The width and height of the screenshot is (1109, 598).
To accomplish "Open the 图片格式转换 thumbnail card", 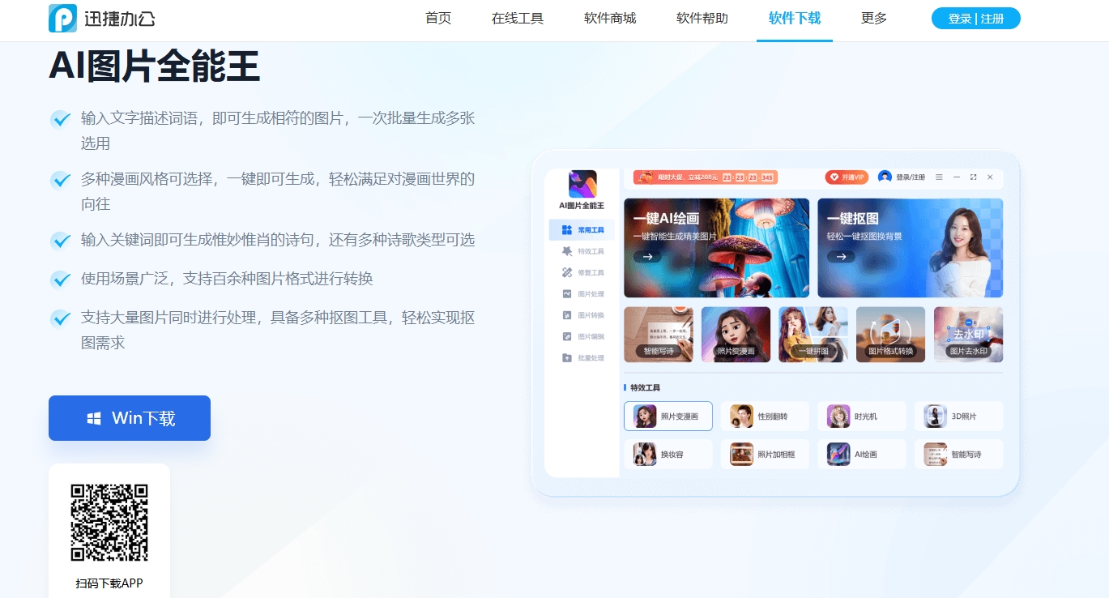I will tap(890, 334).
